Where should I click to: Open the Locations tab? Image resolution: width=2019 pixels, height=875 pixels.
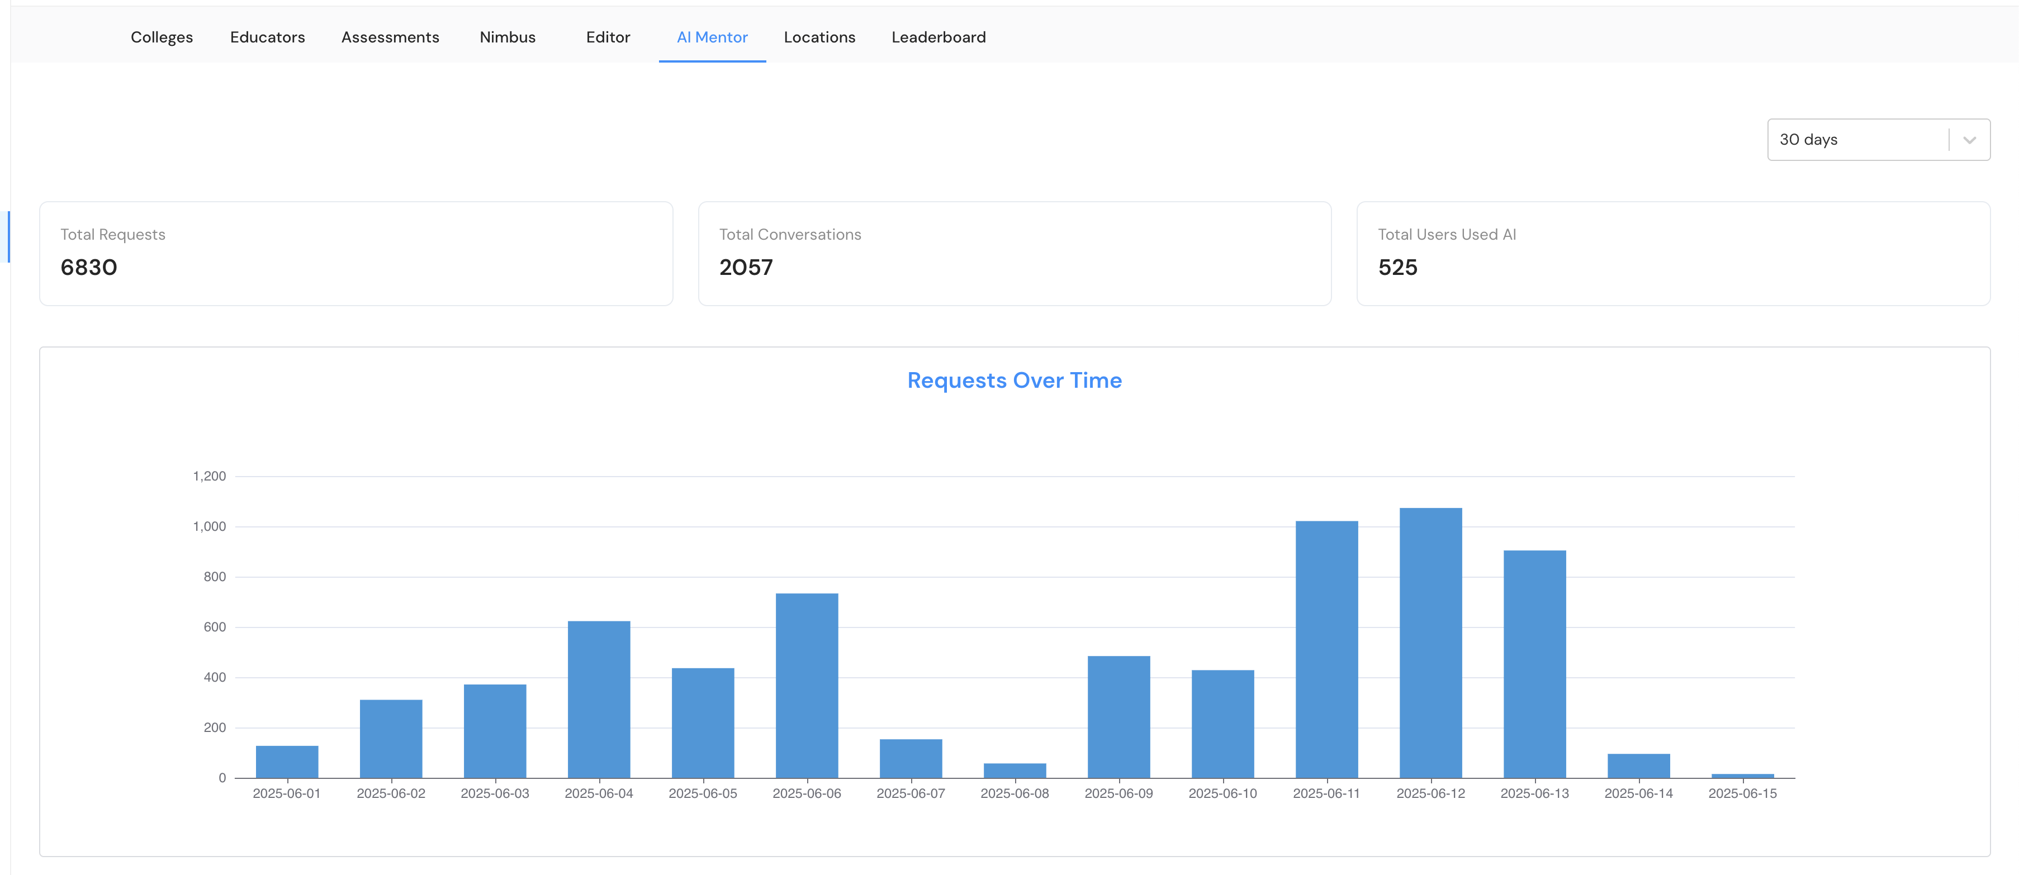[x=819, y=37]
